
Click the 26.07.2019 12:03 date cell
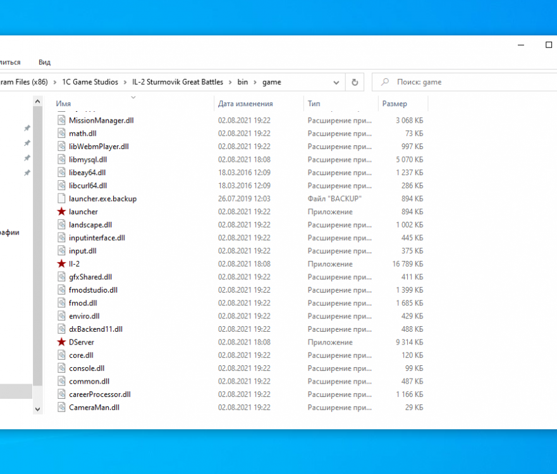tap(245, 199)
